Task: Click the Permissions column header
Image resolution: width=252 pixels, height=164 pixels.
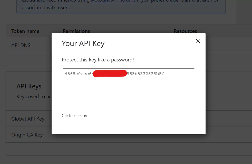Action: [x=76, y=31]
